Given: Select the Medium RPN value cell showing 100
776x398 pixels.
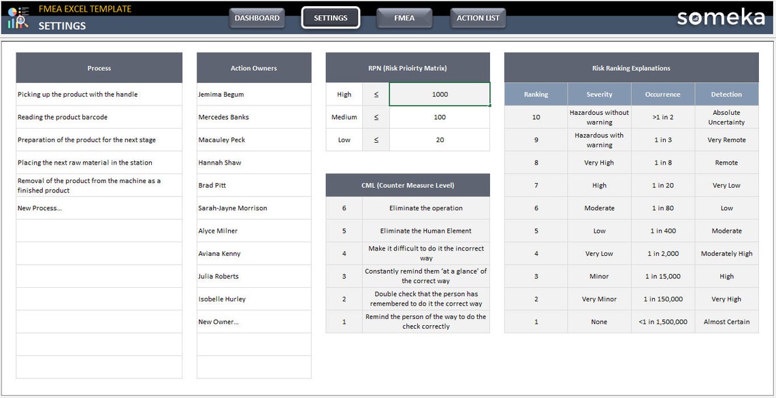Looking at the screenshot, I should coord(439,117).
